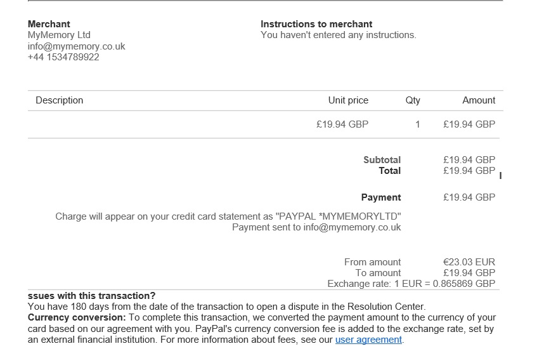Click the unit price £19.94 GBP in the item row
The image size is (544, 358).
click(342, 124)
